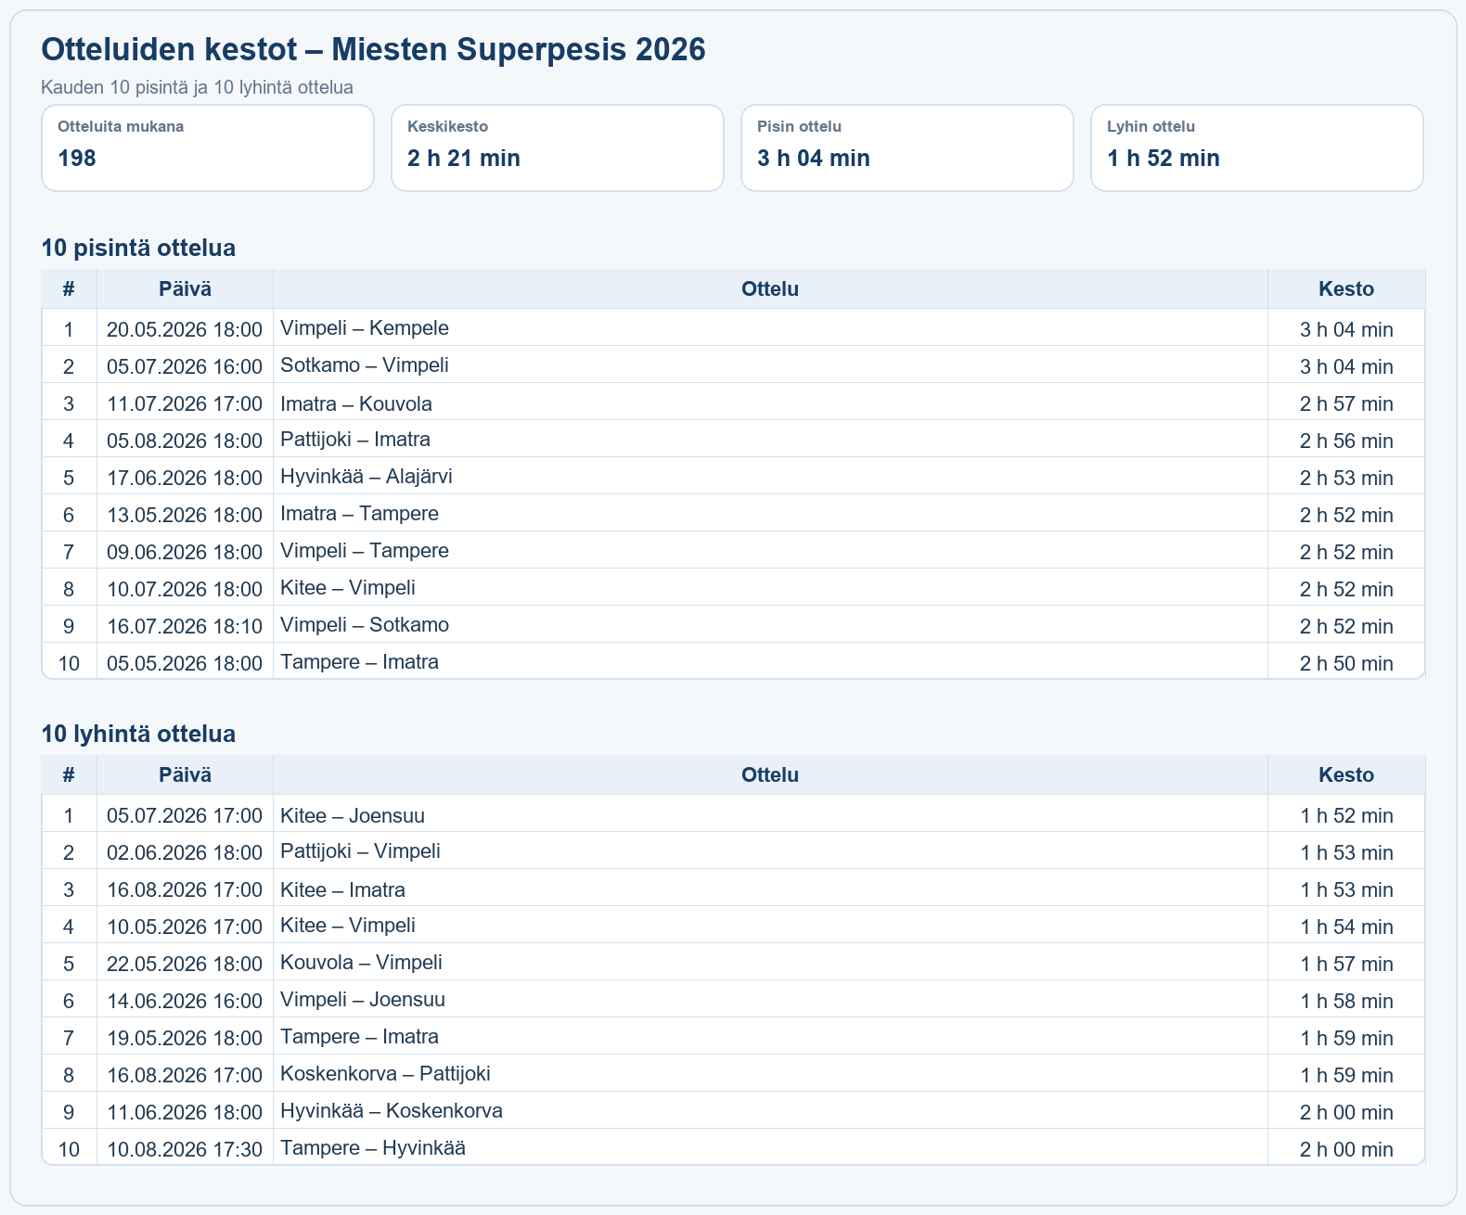Click the date 14.06.2026 16:00
Screen dimensions: 1466x1215
click(x=185, y=1001)
